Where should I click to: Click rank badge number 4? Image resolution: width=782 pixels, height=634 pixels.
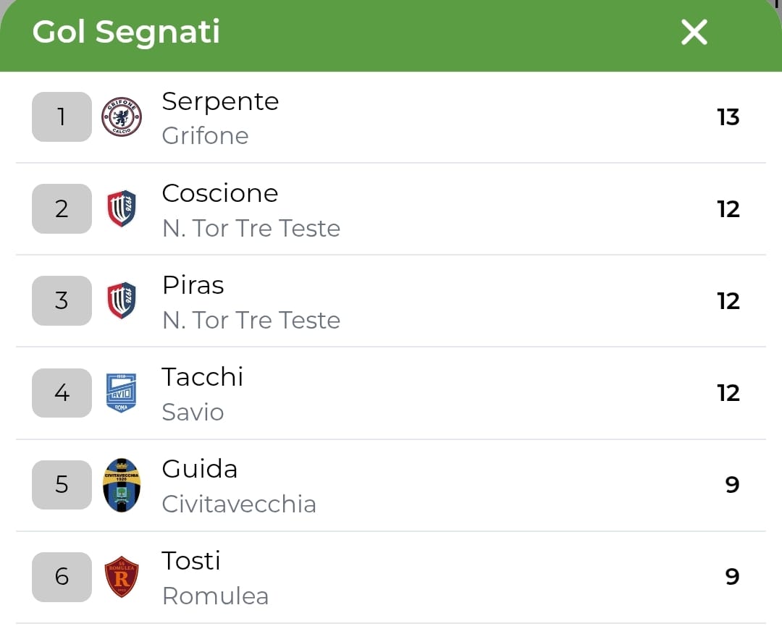[x=62, y=393]
